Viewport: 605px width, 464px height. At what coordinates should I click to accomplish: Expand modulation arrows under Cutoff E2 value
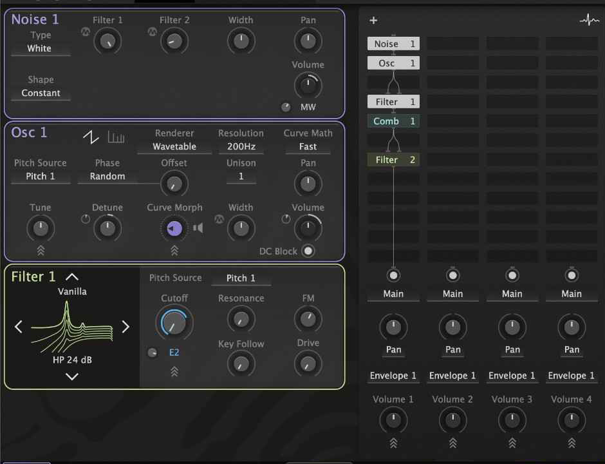(x=174, y=371)
